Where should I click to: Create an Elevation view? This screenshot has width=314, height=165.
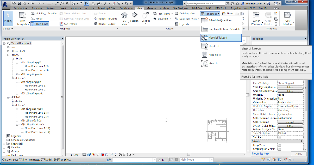pos(162,19)
